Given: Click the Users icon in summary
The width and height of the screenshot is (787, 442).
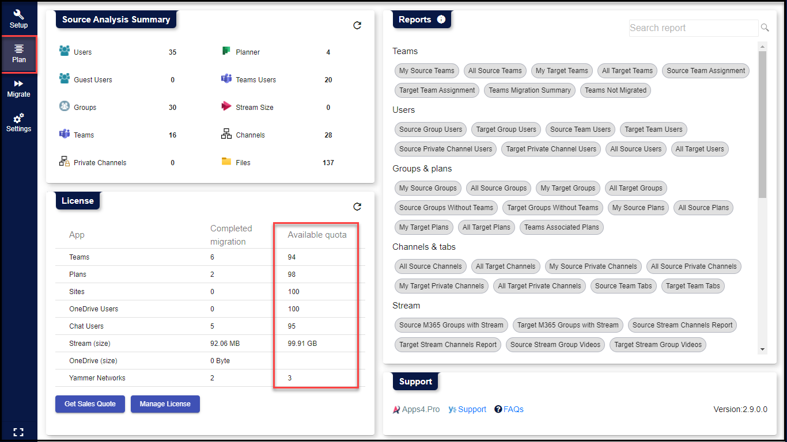Looking at the screenshot, I should pyautogui.click(x=65, y=51).
